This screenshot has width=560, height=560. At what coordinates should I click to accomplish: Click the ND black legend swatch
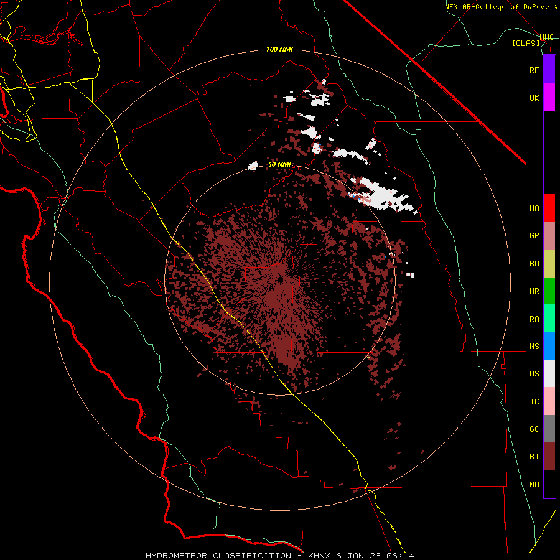click(549, 484)
